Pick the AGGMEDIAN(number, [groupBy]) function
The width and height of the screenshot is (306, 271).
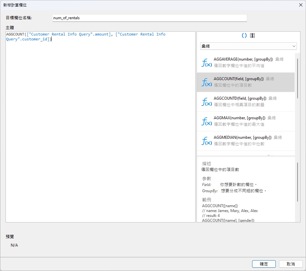(x=242, y=137)
